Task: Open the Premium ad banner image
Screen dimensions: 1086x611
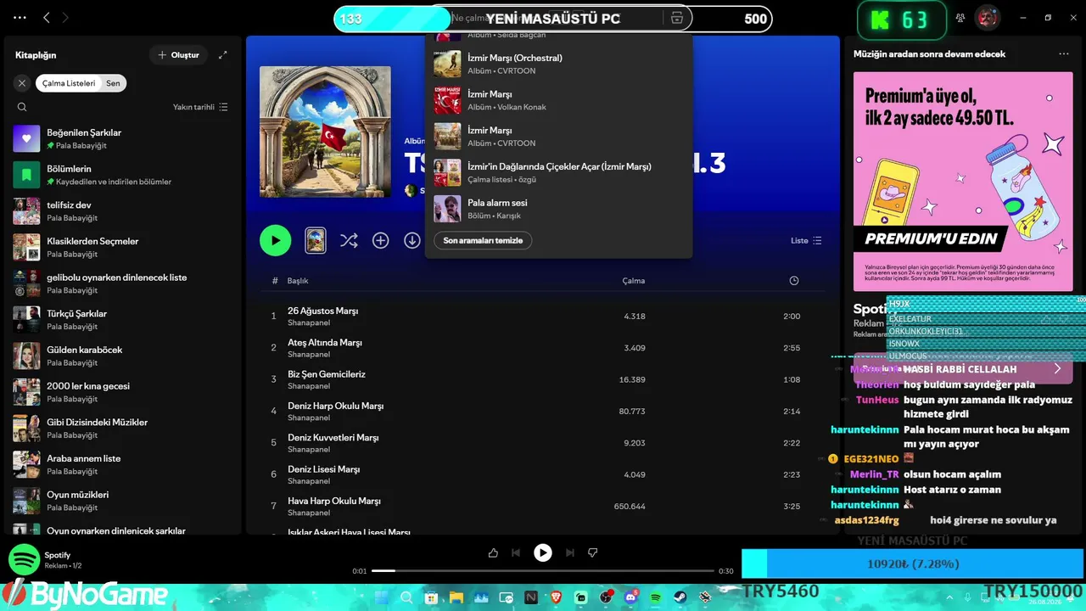Action: pyautogui.click(x=963, y=180)
